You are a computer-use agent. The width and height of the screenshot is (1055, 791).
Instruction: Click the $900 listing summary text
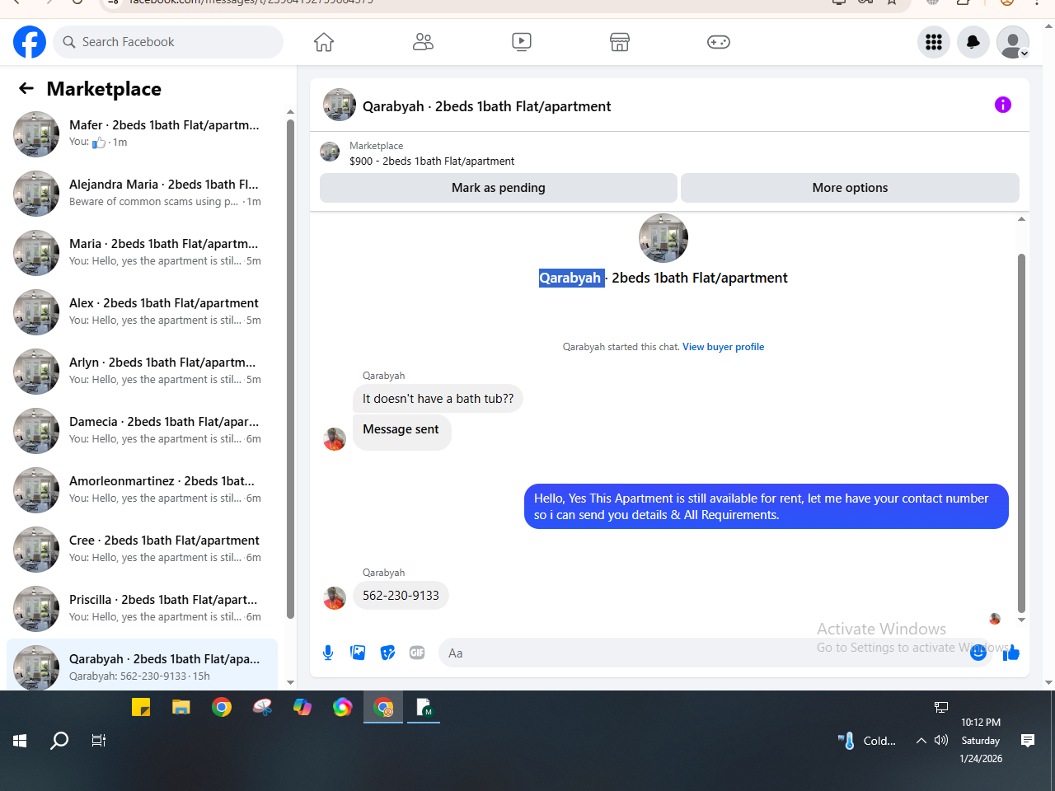432,161
